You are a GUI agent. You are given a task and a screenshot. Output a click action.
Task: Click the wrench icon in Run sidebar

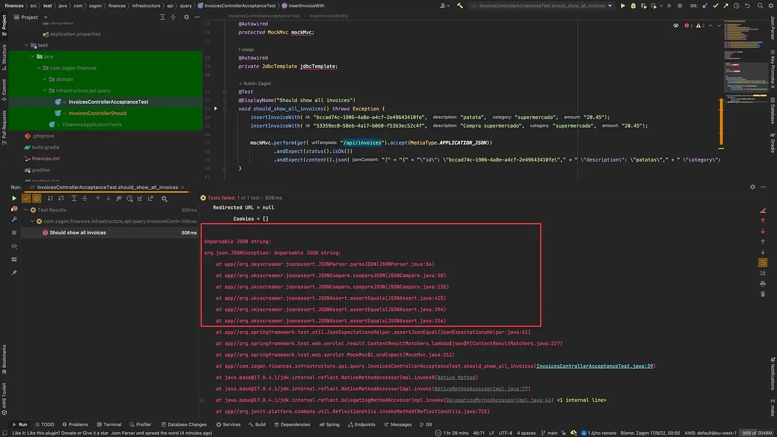pyautogui.click(x=15, y=220)
